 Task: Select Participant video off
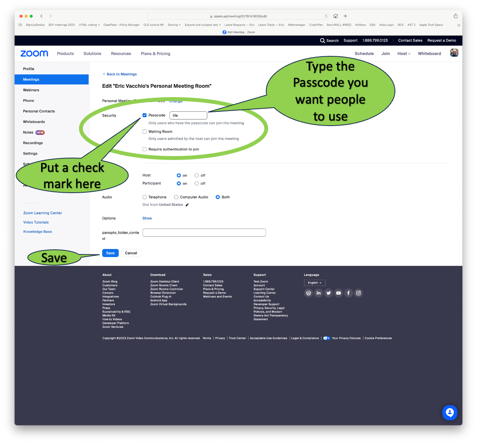[197, 183]
